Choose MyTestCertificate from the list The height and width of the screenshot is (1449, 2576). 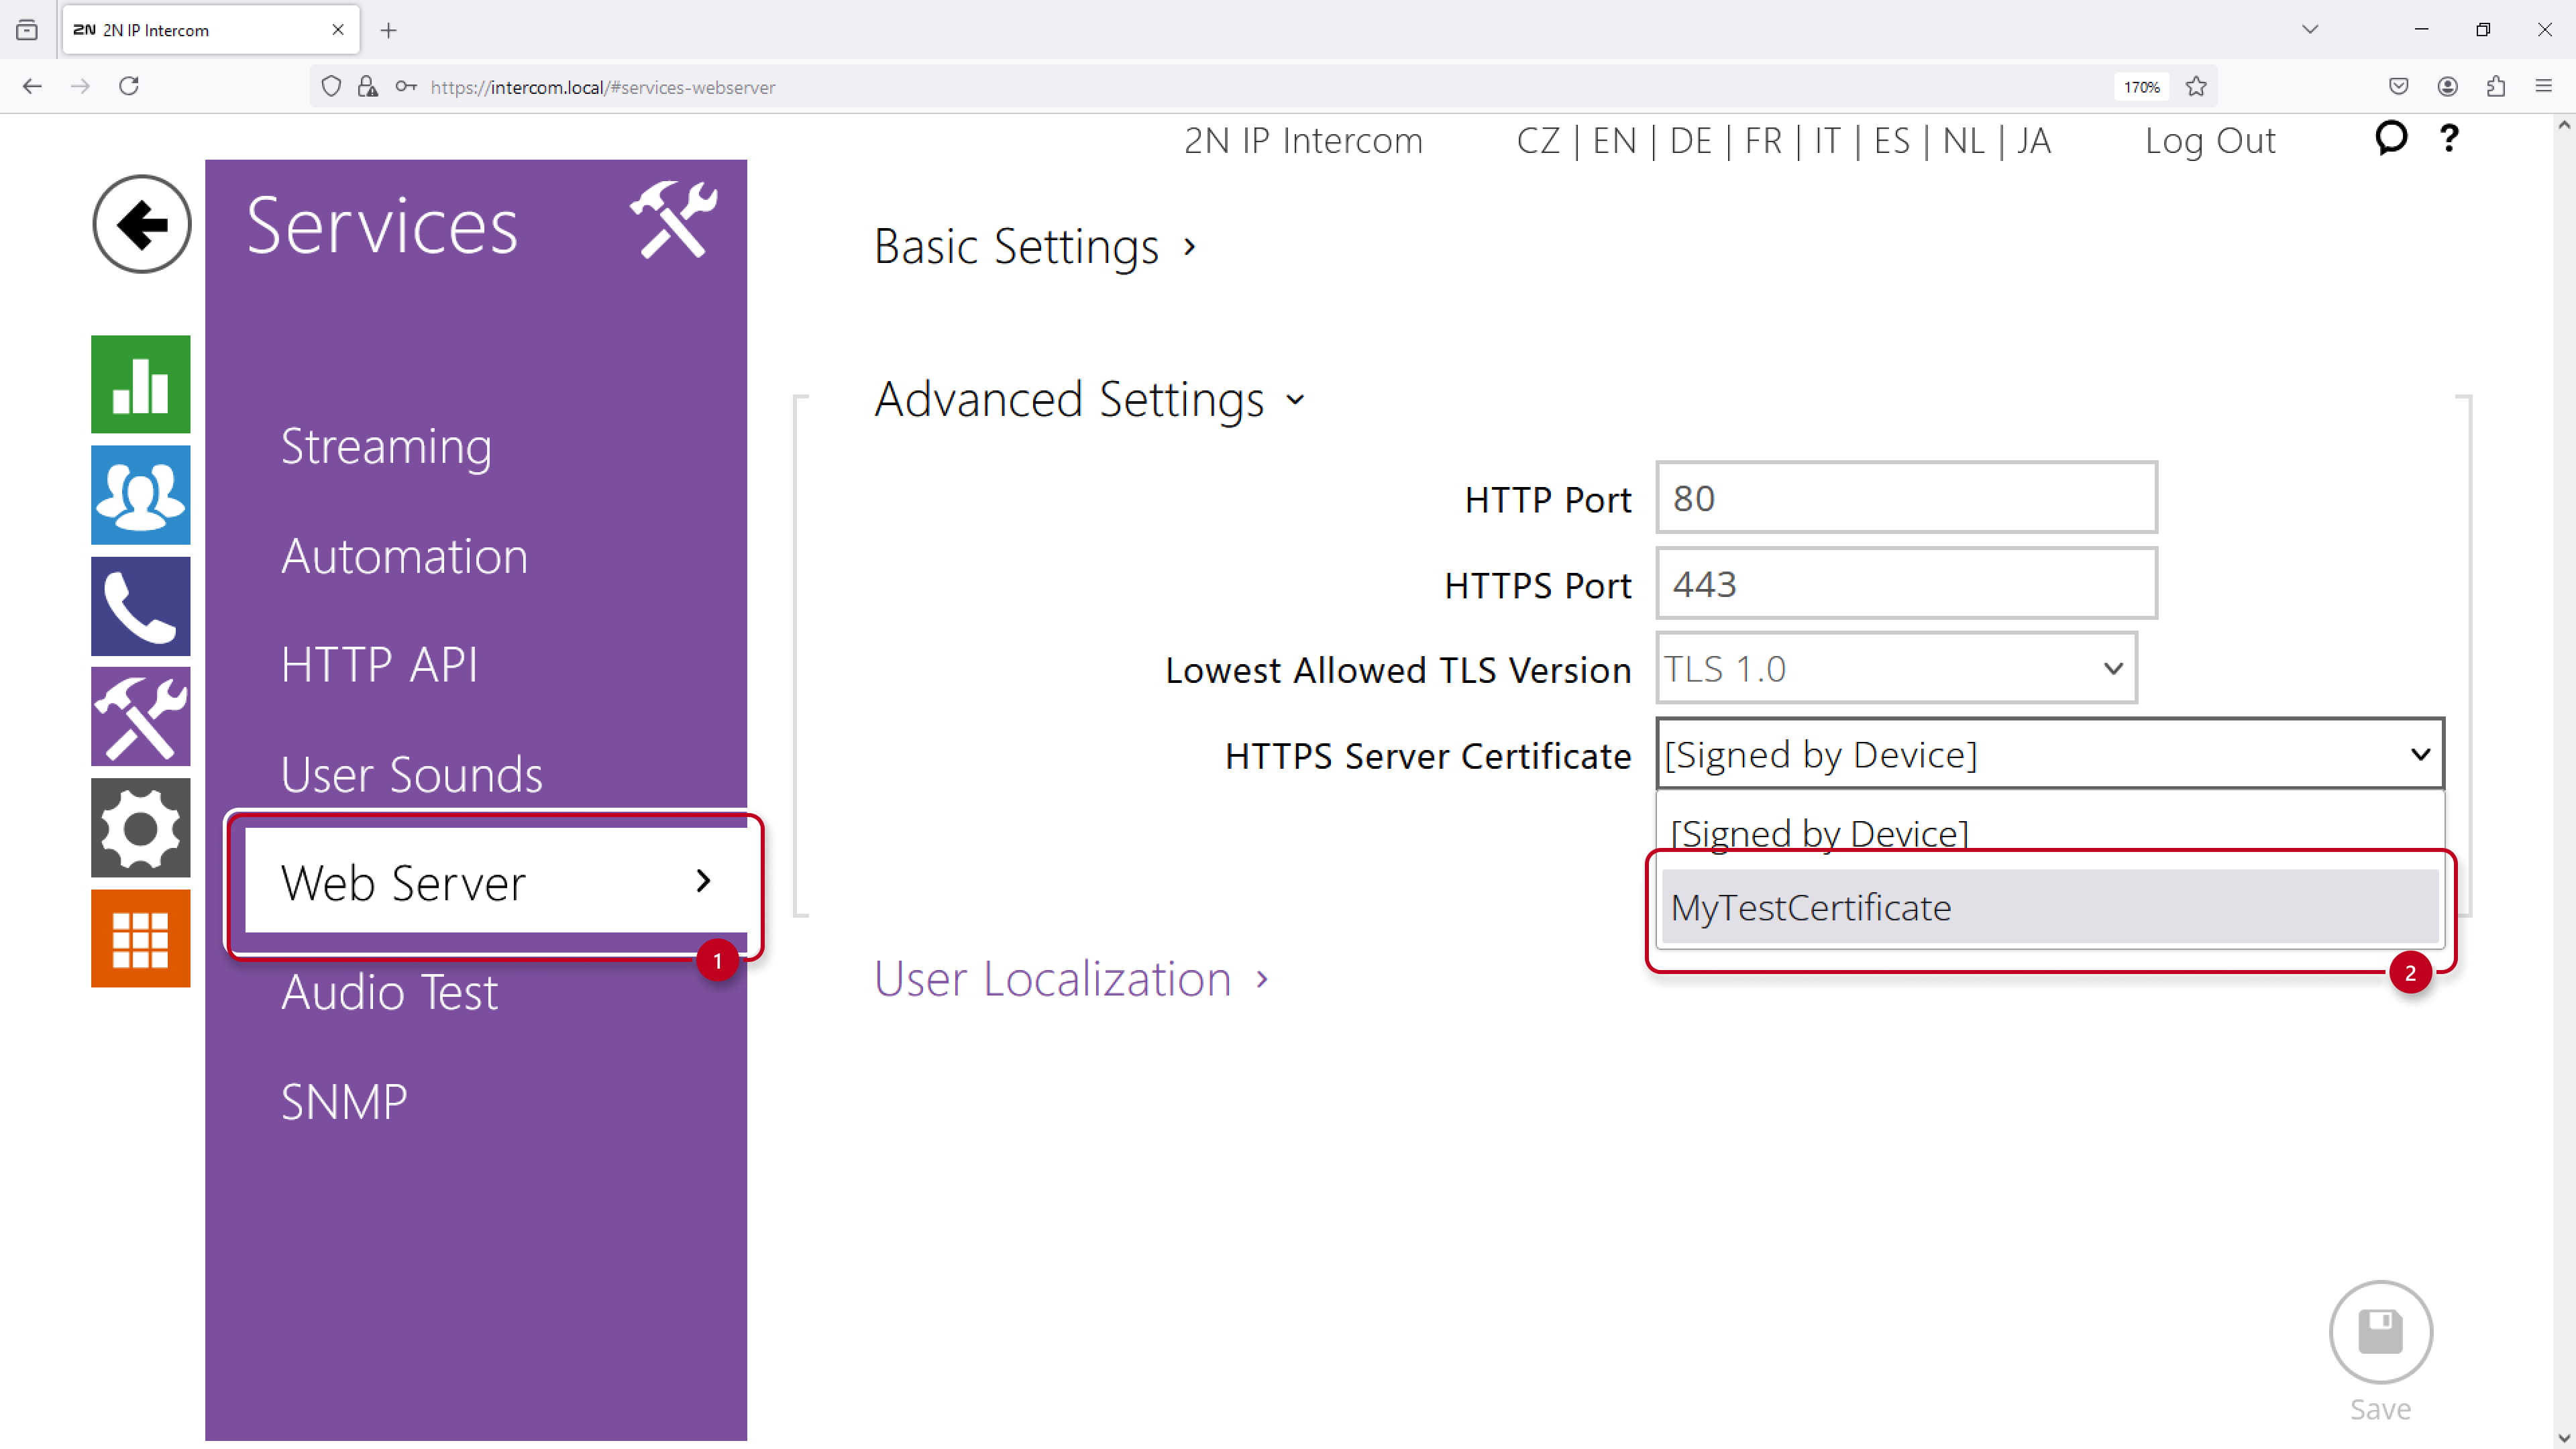tap(2050, 907)
